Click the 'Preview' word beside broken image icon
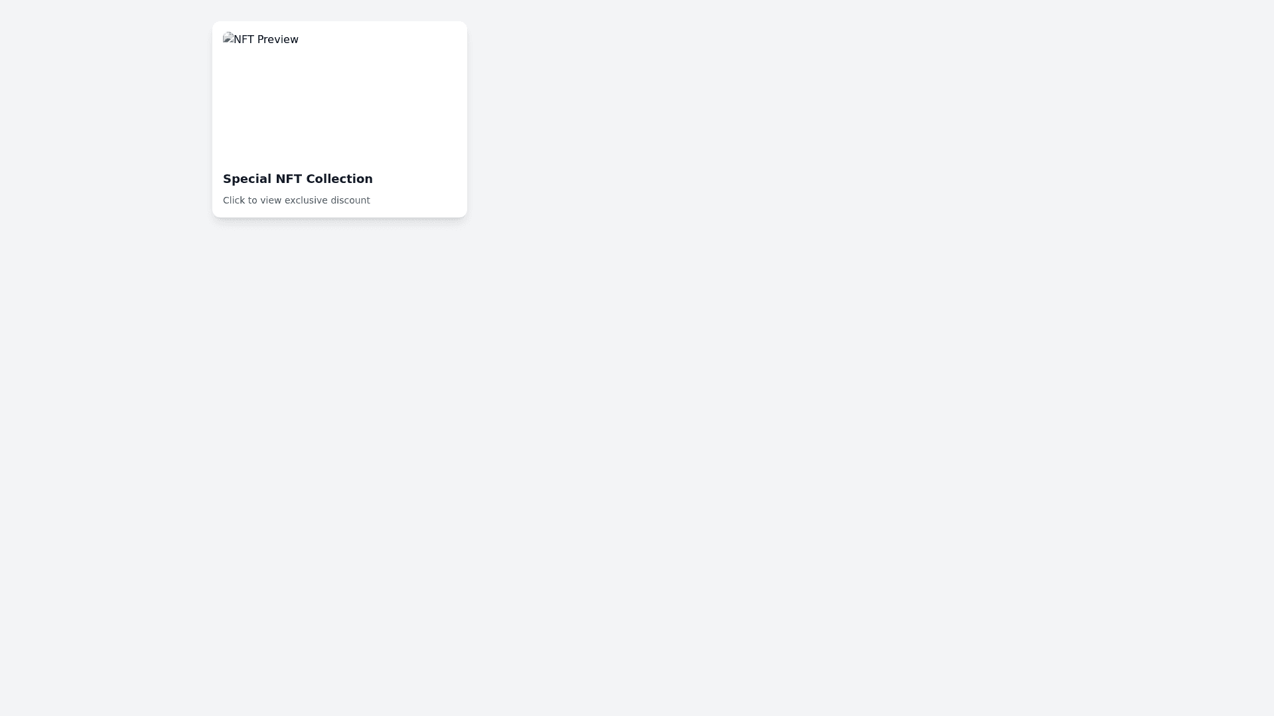The width and height of the screenshot is (1274, 716). pyautogui.click(x=278, y=40)
